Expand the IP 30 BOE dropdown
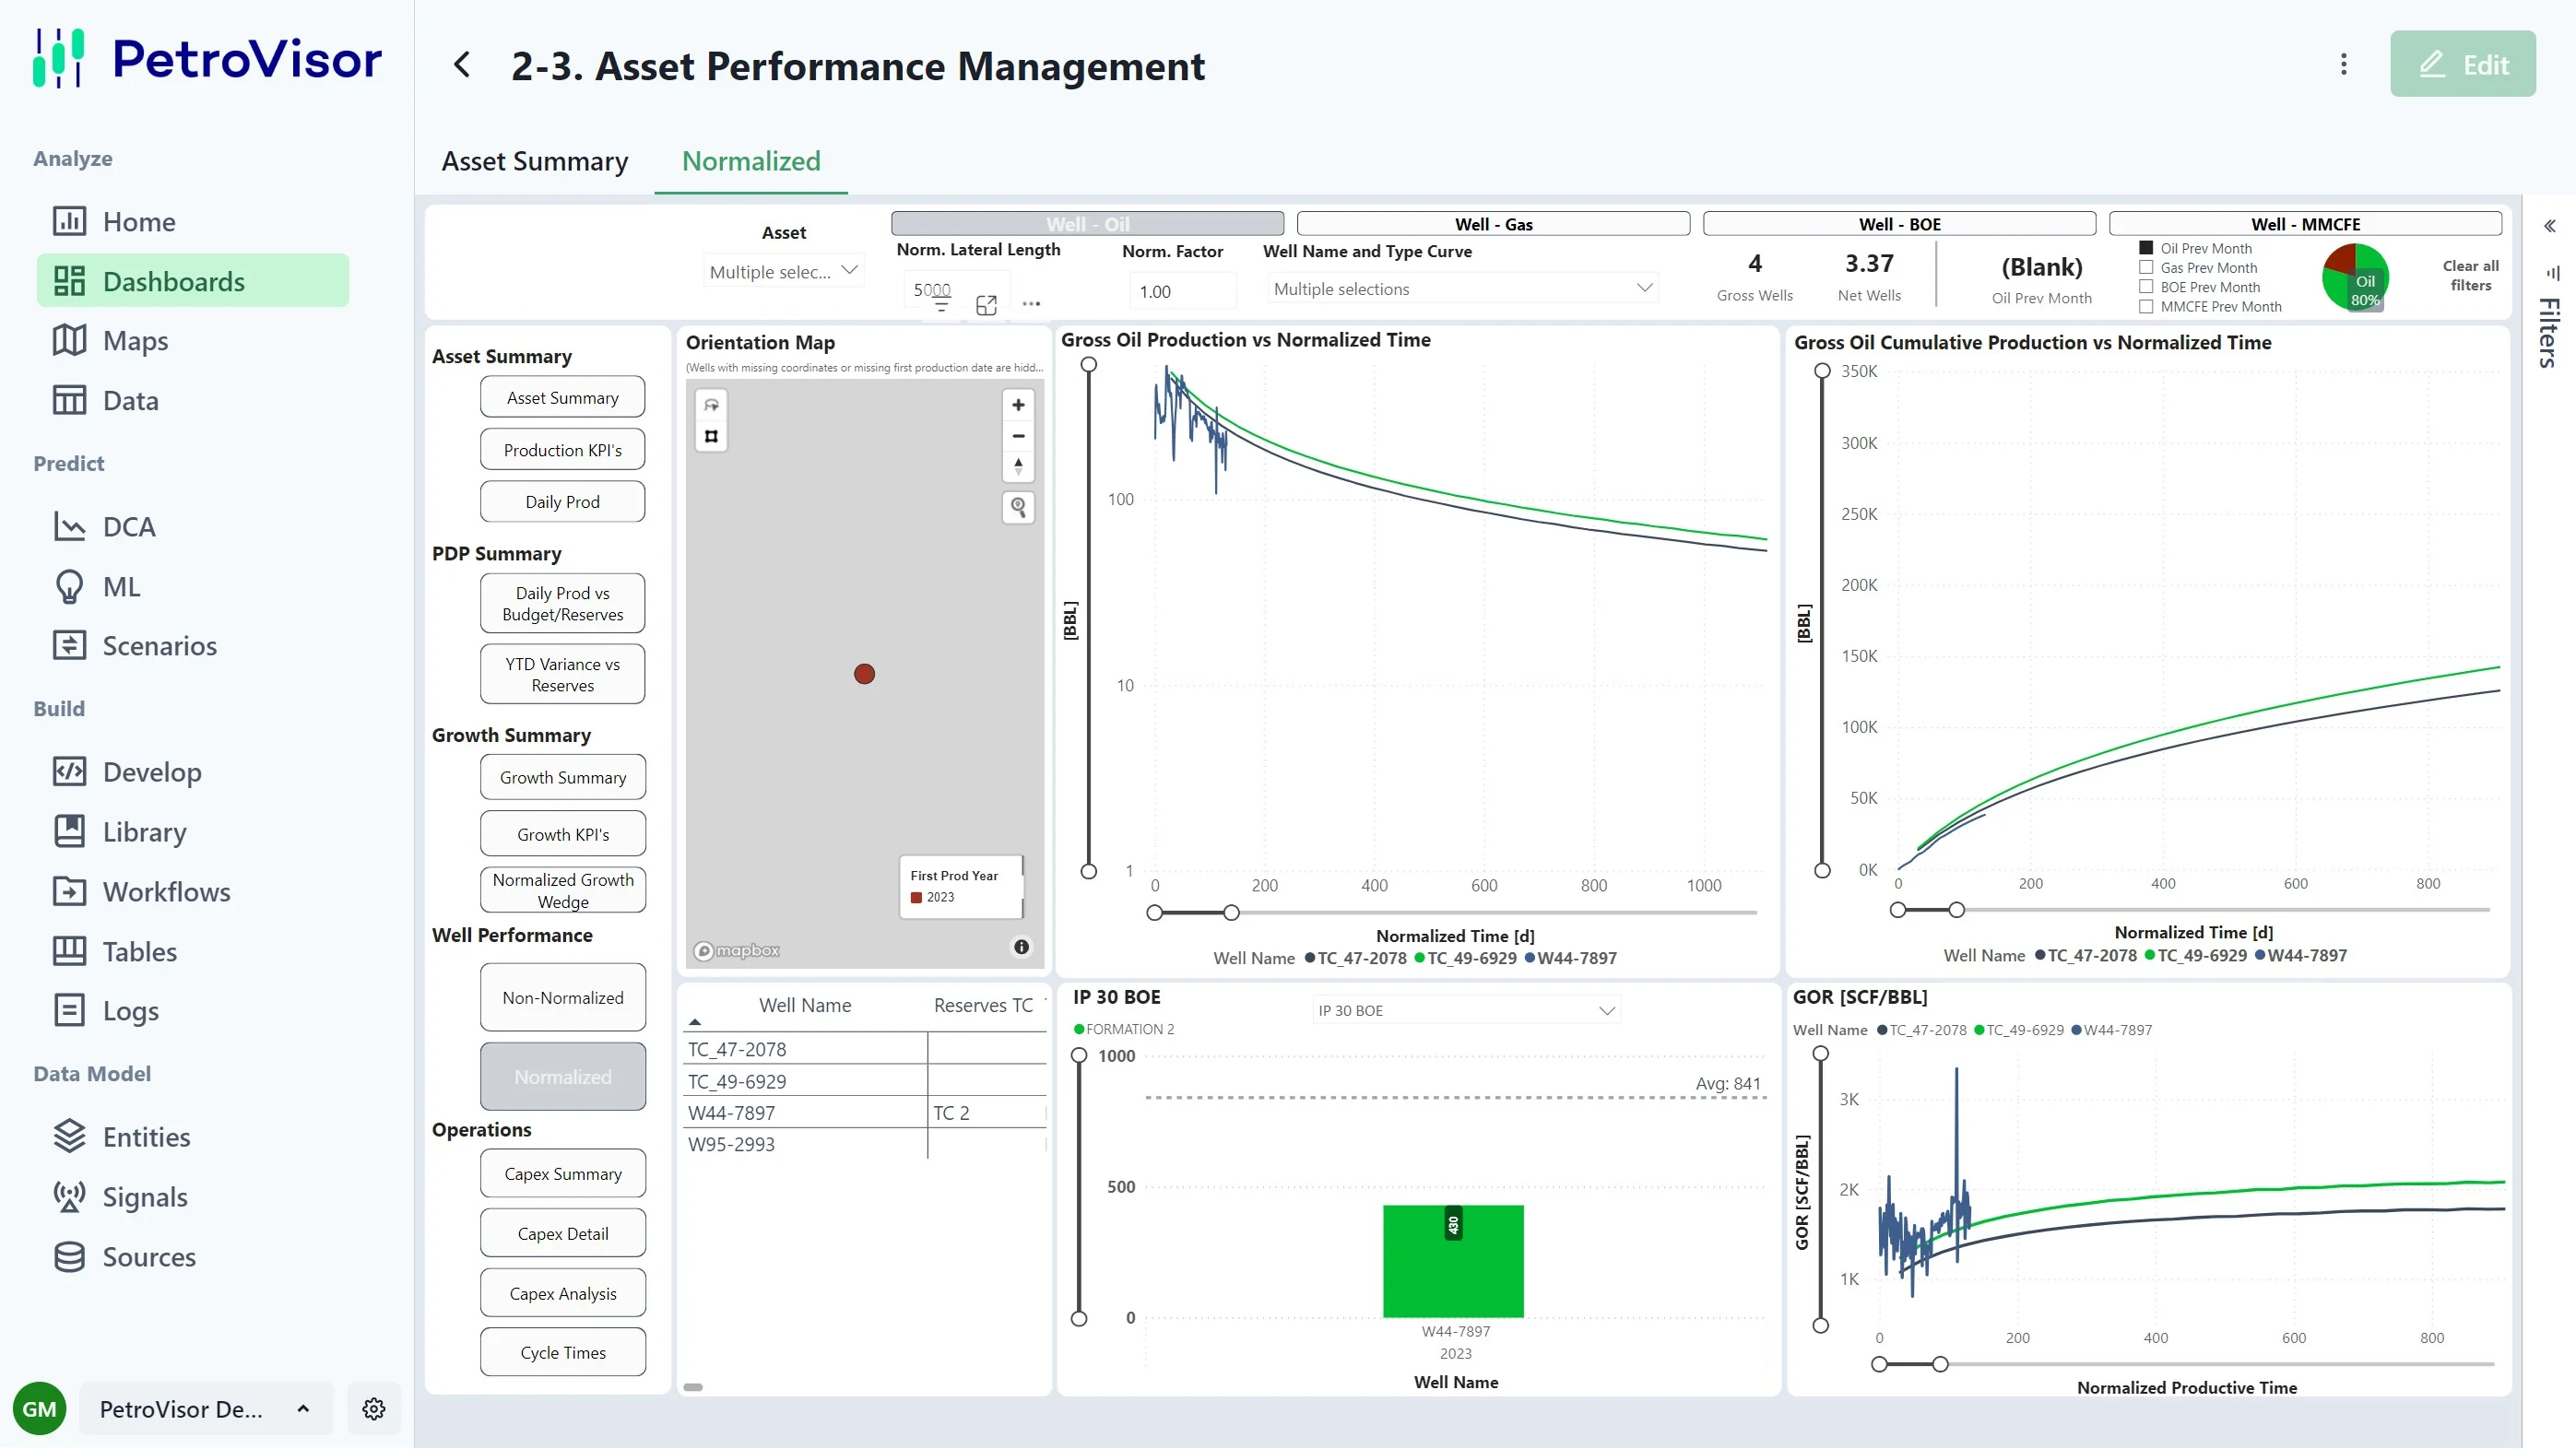The width and height of the screenshot is (2576, 1449). coord(1465,1010)
